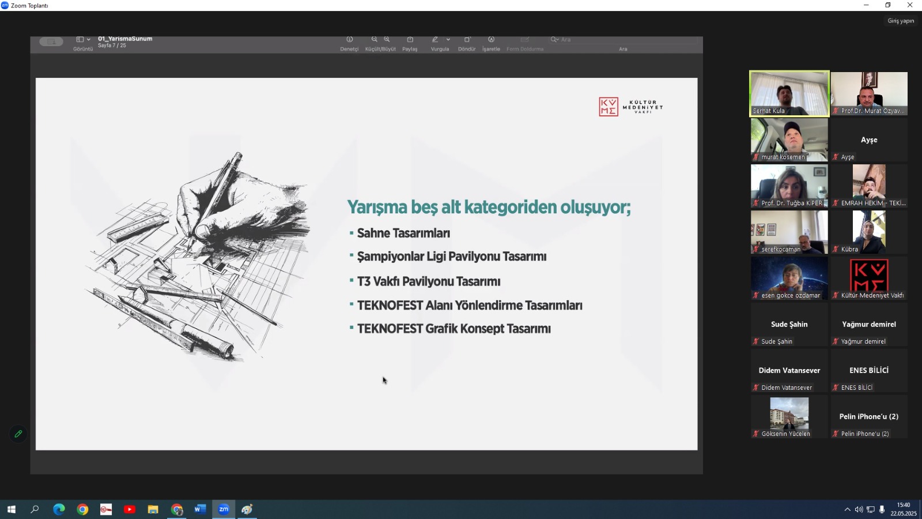
Task: Click the 'Sahne Tasarımları' bullet text
Action: click(x=403, y=233)
